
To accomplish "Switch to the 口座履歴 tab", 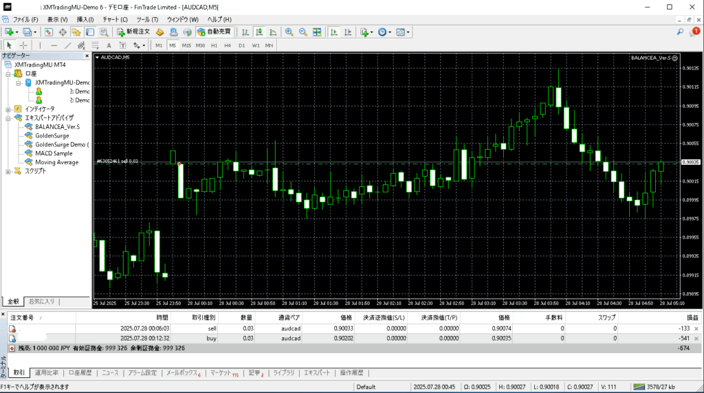I will (x=80, y=373).
